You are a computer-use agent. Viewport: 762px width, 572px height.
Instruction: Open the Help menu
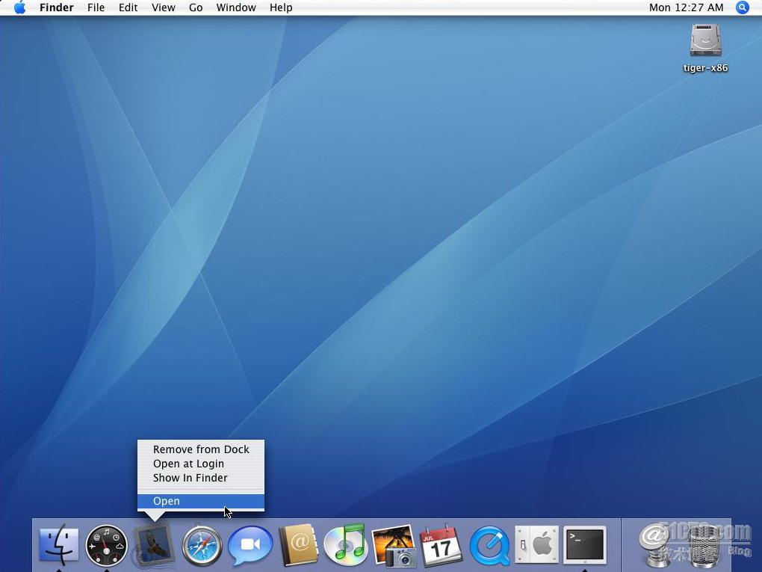[281, 7]
